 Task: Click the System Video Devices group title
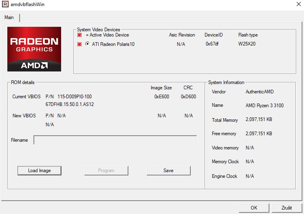pos(99,30)
